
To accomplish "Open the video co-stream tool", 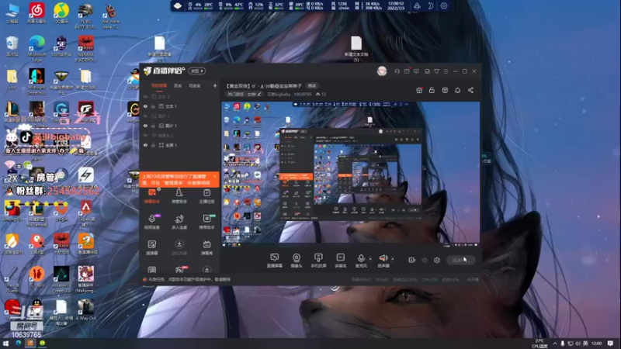I will point(152,222).
